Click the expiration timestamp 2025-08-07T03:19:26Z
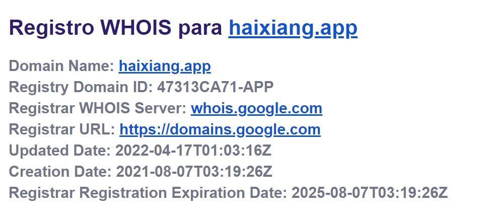Viewport: 494px width, 214px height. 370,193
